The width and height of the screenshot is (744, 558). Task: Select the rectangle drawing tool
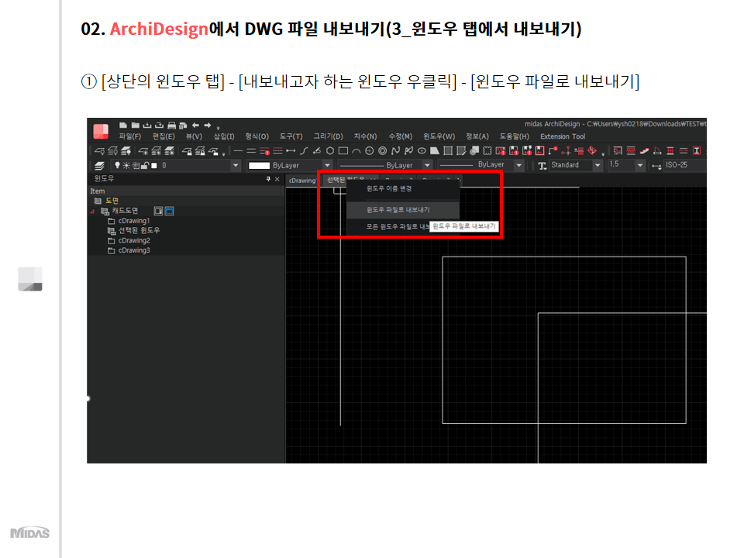coord(343,151)
